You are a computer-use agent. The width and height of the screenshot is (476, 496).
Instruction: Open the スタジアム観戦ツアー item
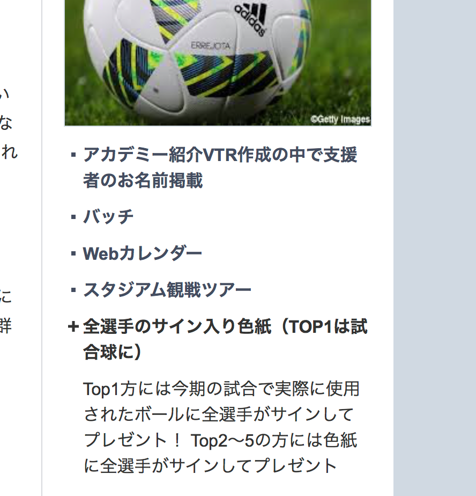pyautogui.click(x=167, y=290)
